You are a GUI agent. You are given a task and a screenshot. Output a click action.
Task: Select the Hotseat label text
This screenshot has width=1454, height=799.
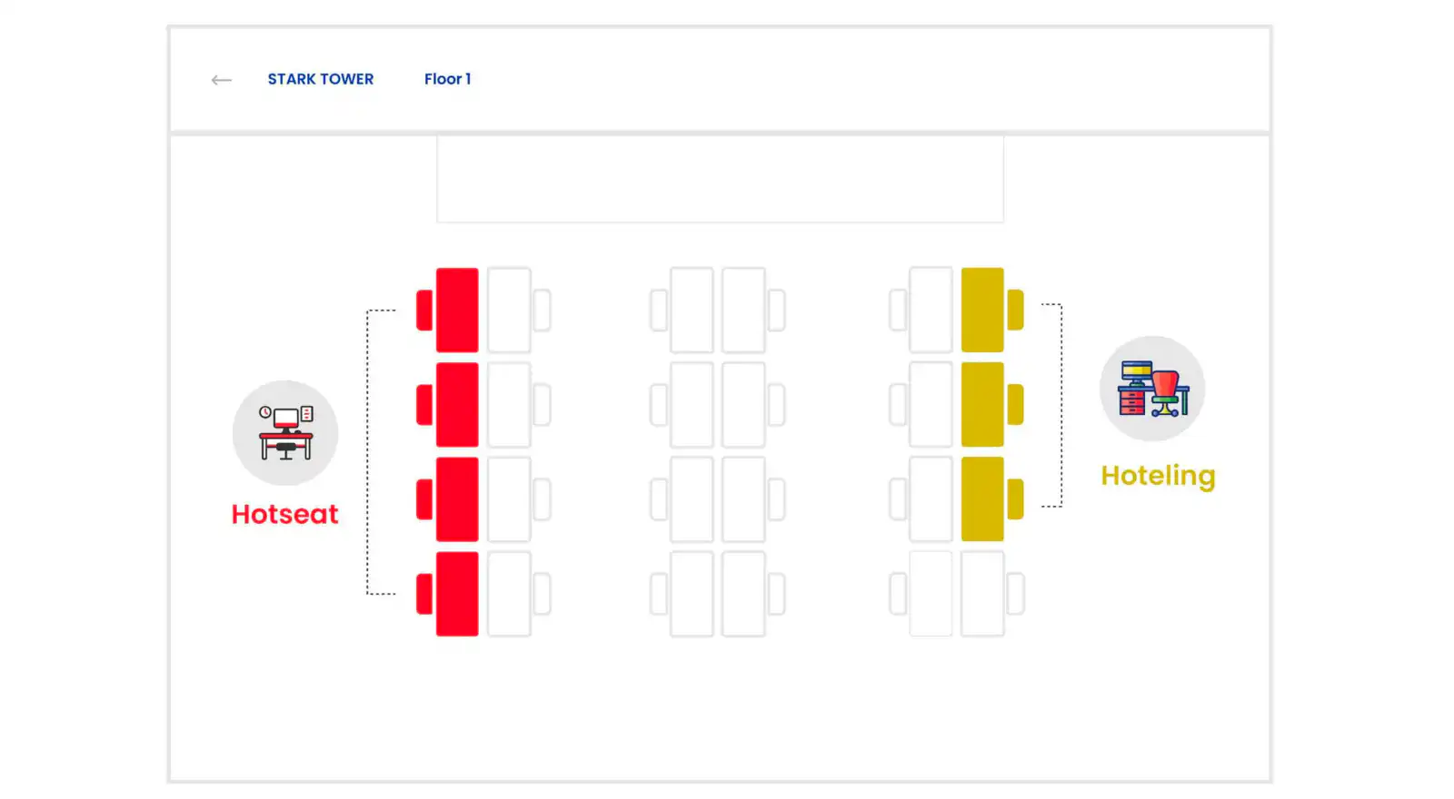click(x=284, y=514)
